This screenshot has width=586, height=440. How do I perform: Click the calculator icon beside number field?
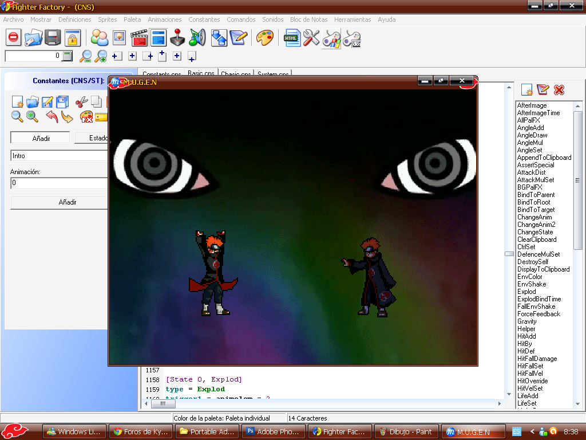coord(68,56)
